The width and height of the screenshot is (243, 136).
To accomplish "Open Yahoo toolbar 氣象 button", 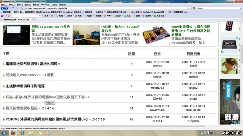I will click(x=127, y=16).
